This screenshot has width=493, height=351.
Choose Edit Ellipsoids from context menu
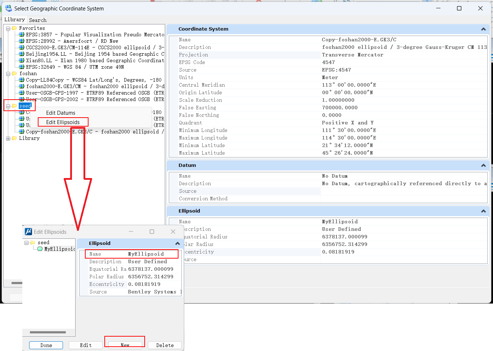click(x=63, y=122)
